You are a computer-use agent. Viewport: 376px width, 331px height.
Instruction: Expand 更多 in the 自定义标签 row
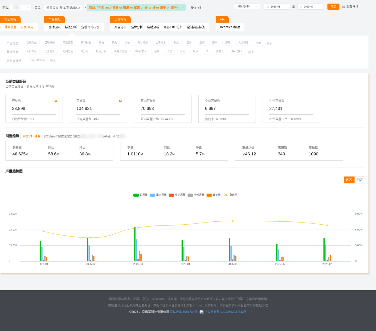pos(53,61)
